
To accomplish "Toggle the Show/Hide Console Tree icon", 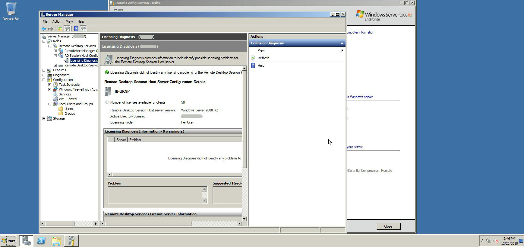I will (67, 29).
